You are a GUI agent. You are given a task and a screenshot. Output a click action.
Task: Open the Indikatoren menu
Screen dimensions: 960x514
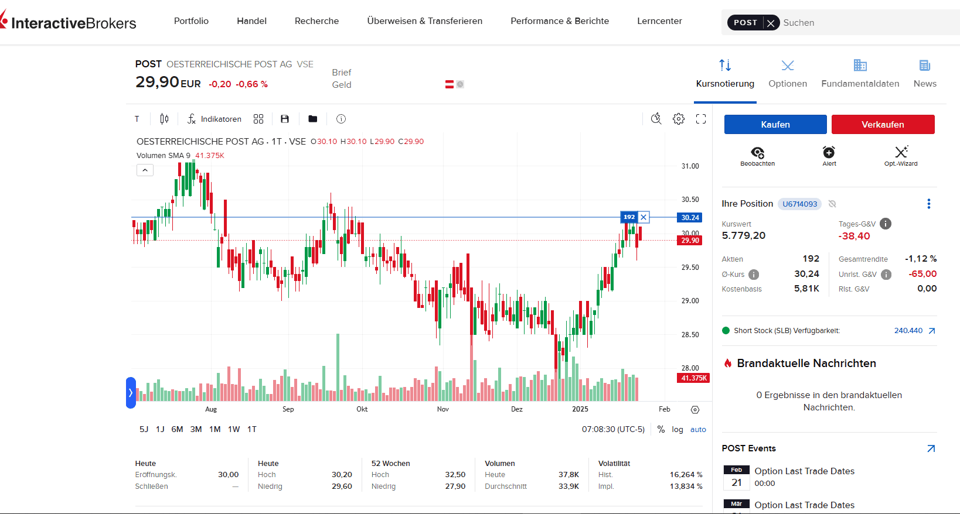coord(214,119)
